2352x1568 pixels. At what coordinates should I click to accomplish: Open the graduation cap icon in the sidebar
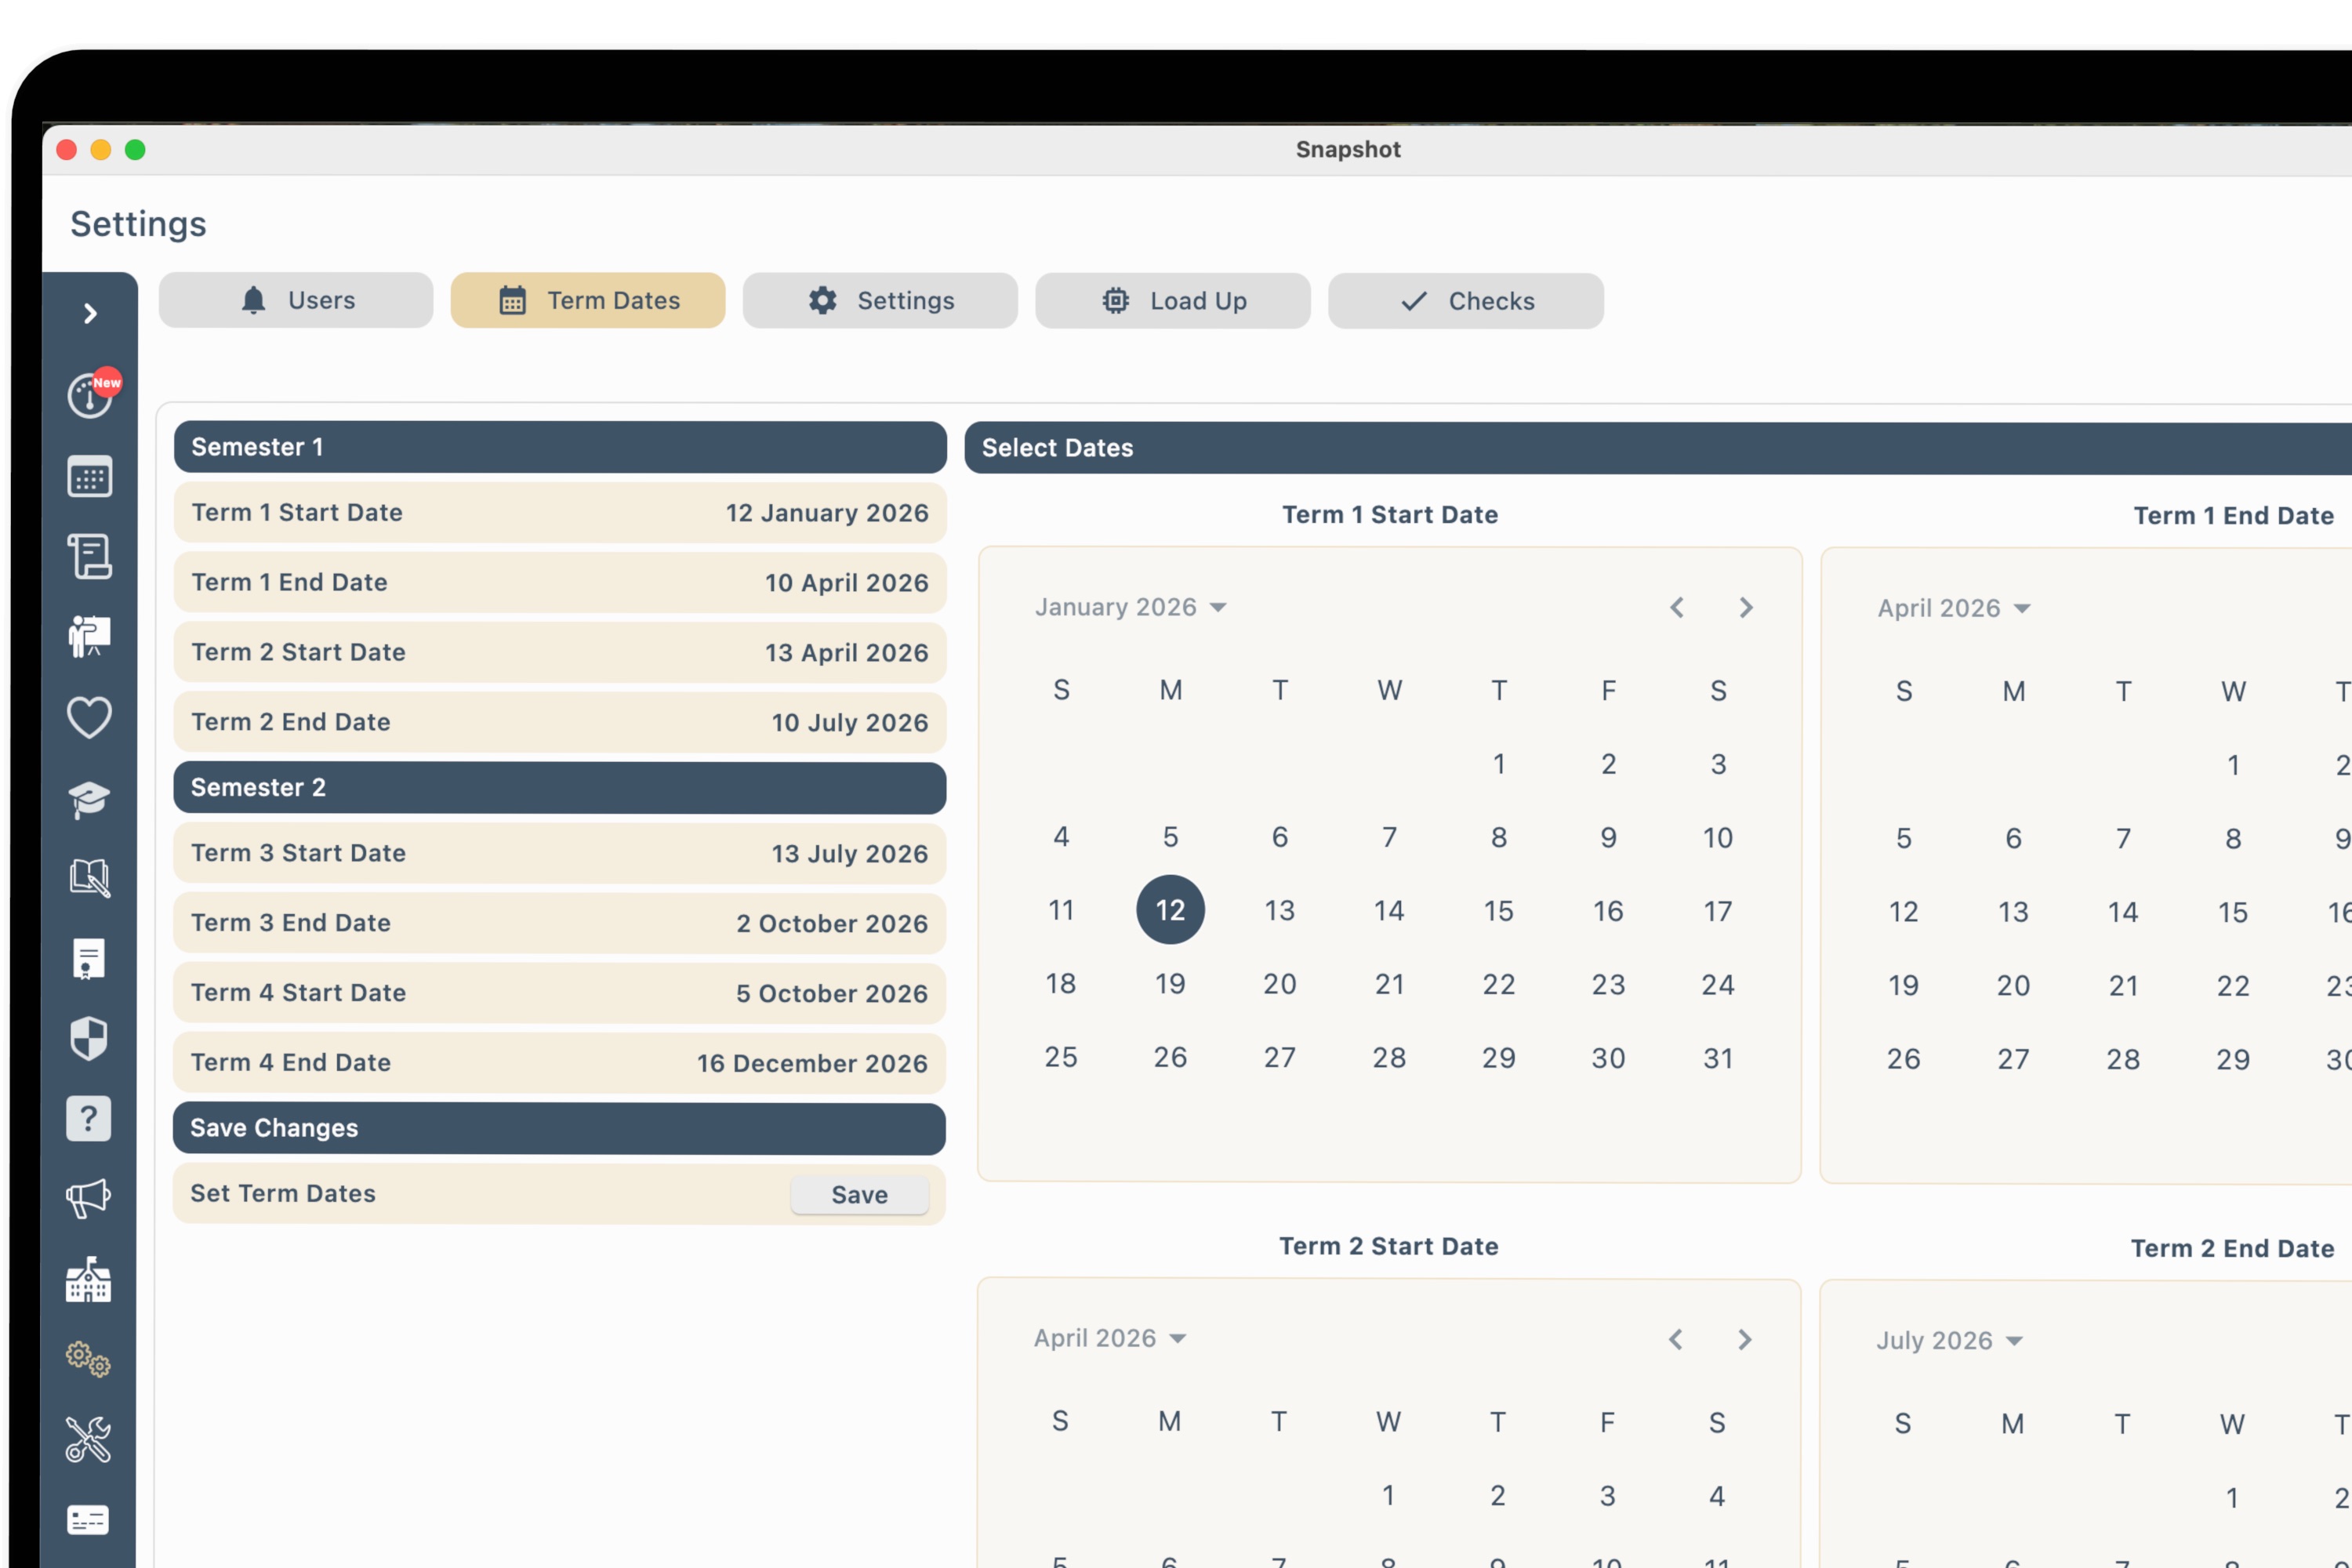click(89, 799)
